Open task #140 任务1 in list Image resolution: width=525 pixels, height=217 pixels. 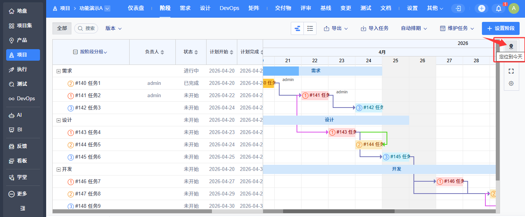click(x=88, y=83)
